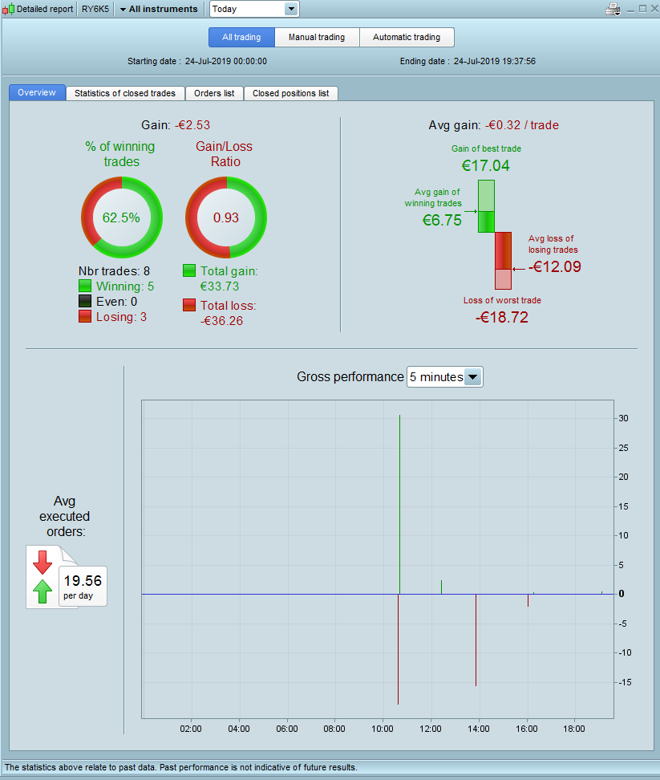
Task: Click the 62.5% winning trades donut chart
Action: tap(122, 217)
